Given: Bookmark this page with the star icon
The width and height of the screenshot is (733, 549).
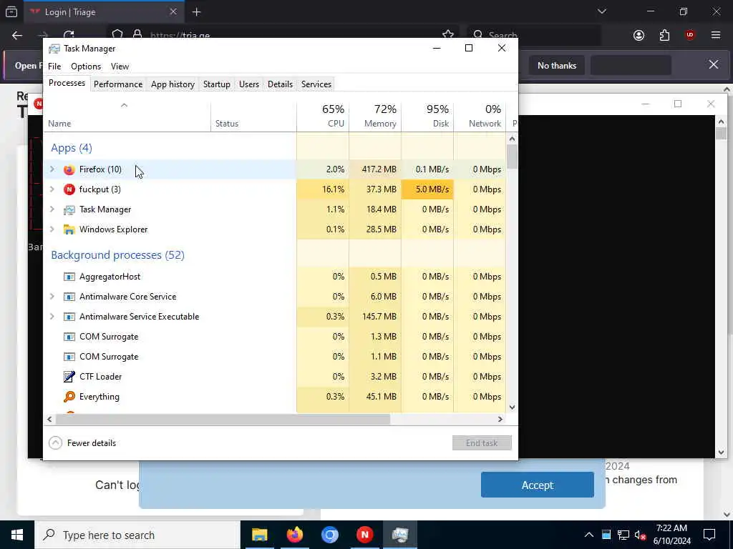Looking at the screenshot, I should 448,35.
